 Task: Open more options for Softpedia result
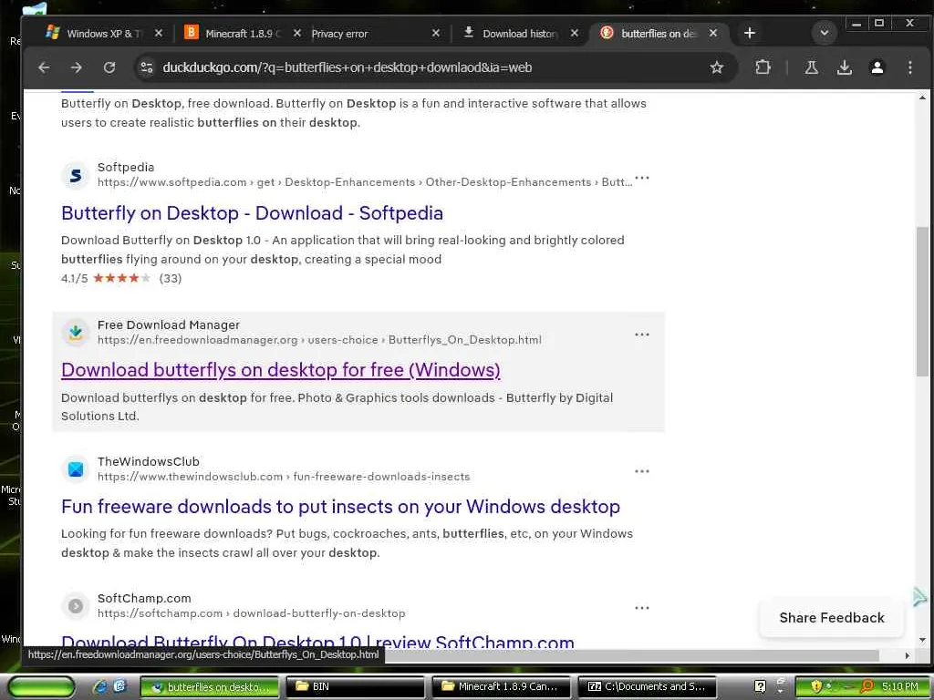tap(642, 178)
